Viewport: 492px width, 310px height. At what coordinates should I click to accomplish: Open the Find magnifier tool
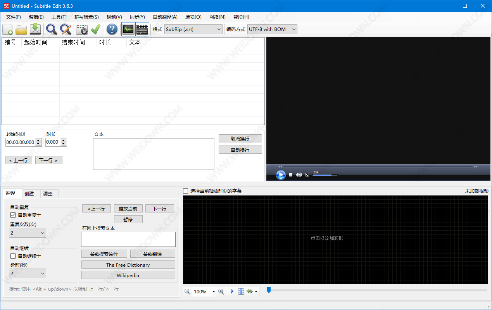coord(52,29)
